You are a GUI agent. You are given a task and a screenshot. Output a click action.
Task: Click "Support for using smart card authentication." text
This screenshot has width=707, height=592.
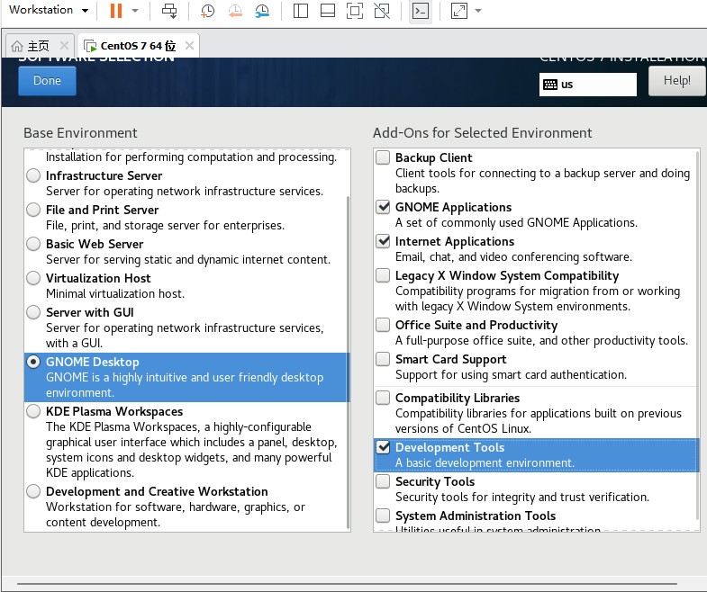tap(511, 375)
